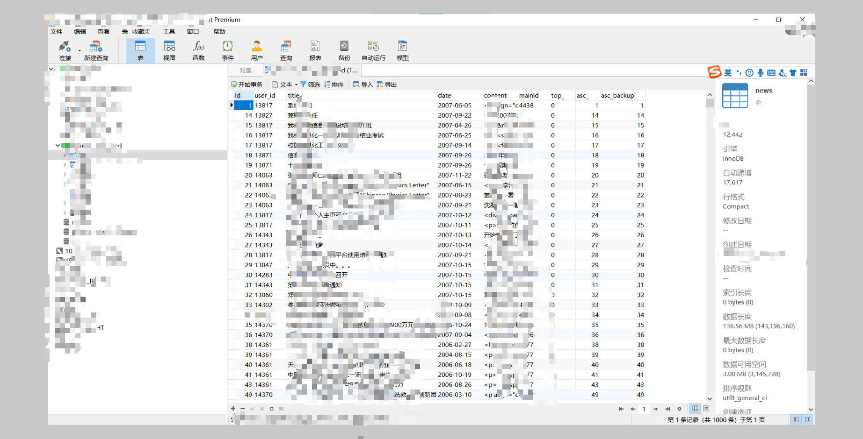Screen dimensions: 863x439
Task: Open the 事件 (Event) clock icon
Action: click(228, 50)
